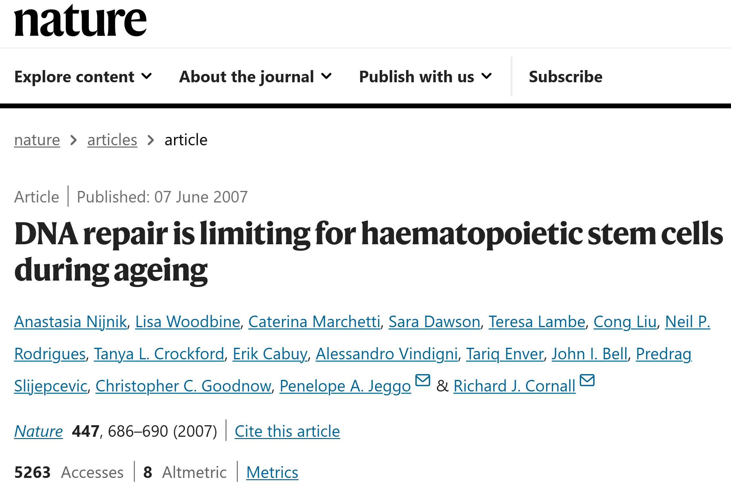Go to nature breadcrumb link
The image size is (731, 485).
click(37, 140)
